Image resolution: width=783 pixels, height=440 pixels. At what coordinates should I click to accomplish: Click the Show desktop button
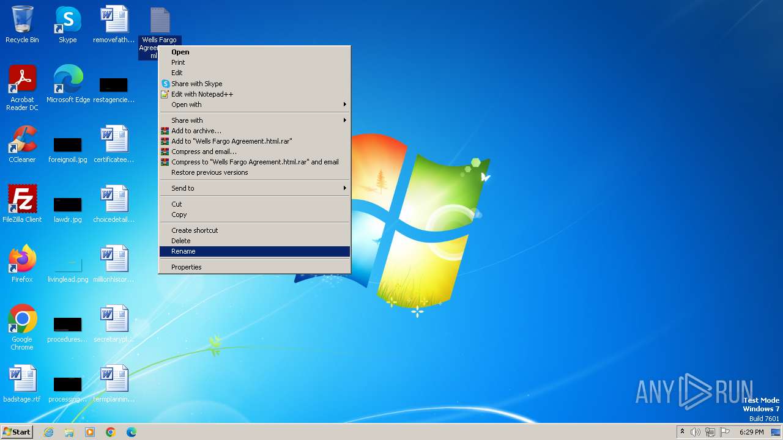click(x=776, y=432)
